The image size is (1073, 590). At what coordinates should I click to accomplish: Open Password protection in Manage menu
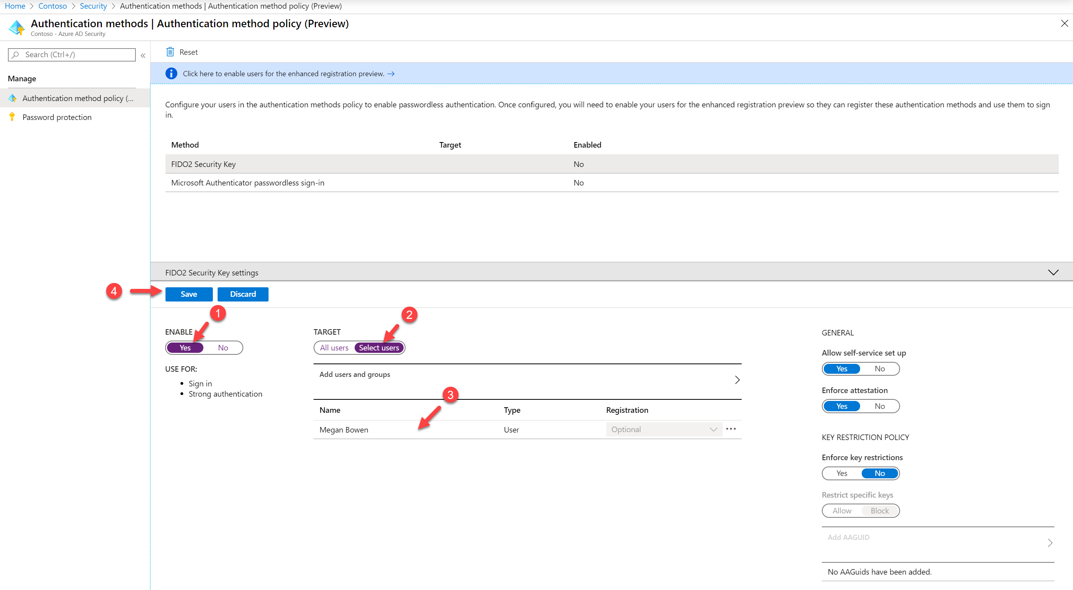tap(57, 117)
